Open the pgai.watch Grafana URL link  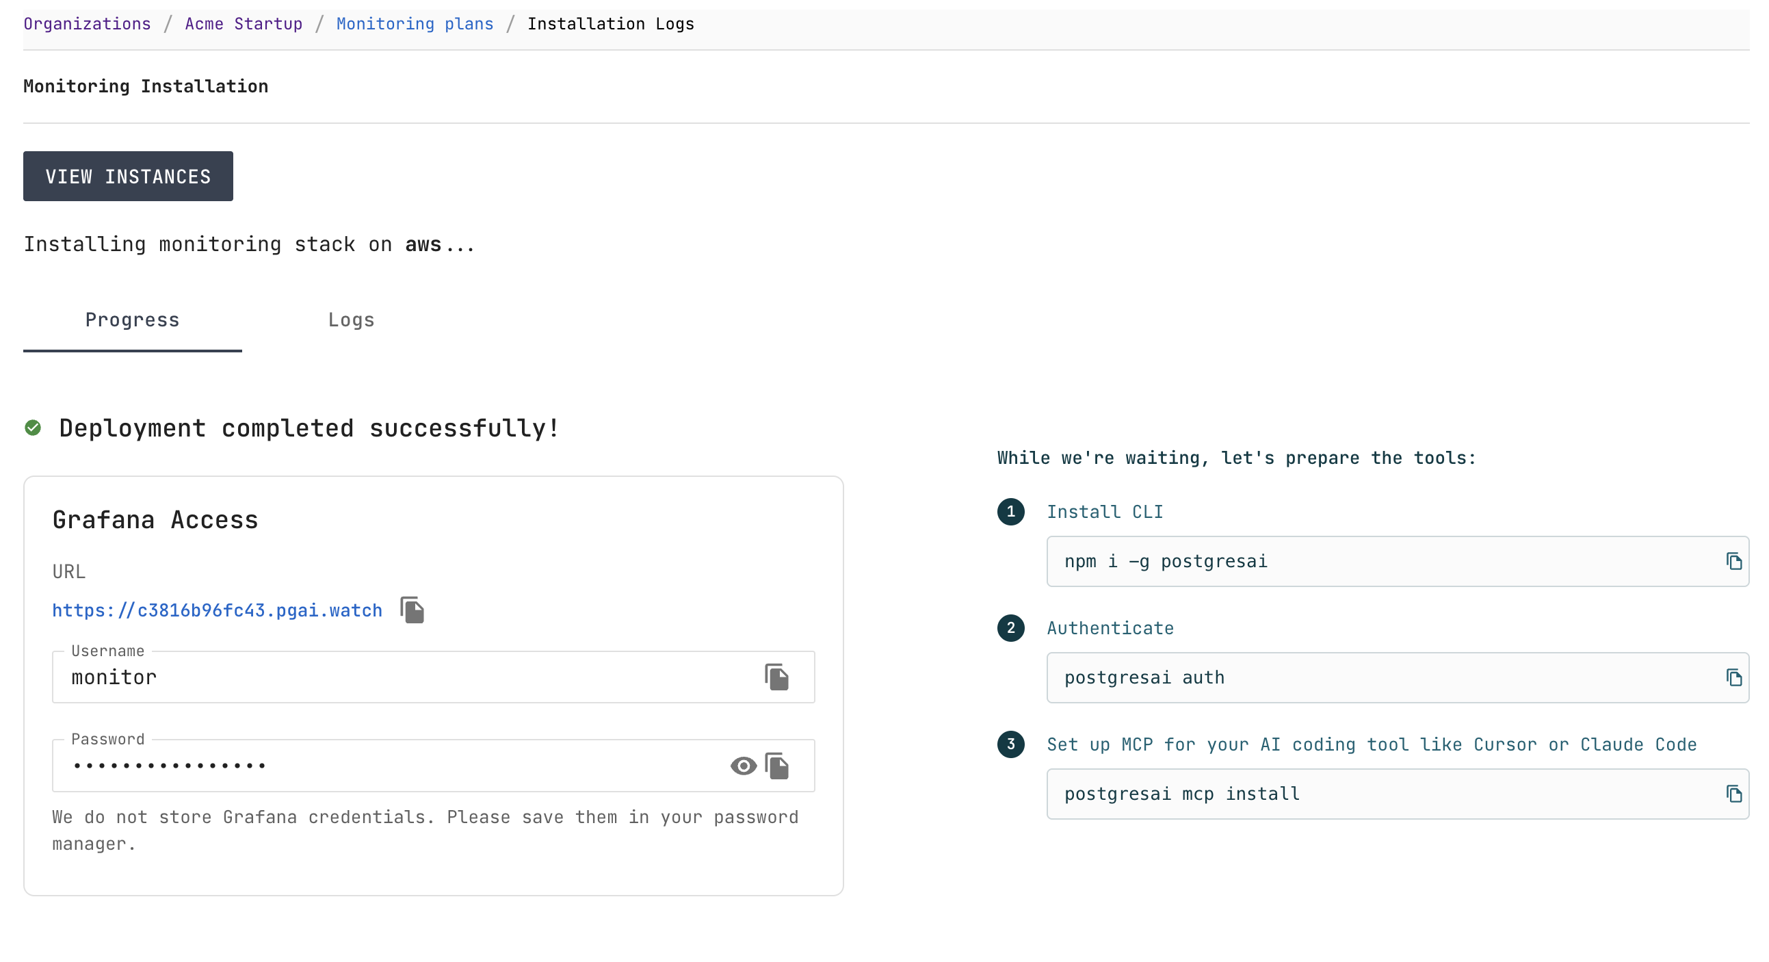(x=217, y=610)
